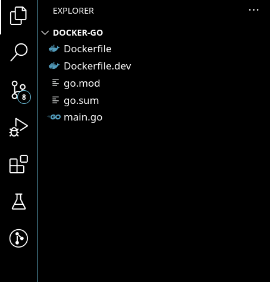The height and width of the screenshot is (282, 270).
Task: Click the Go logo icon beside main.go
Action: coord(54,117)
